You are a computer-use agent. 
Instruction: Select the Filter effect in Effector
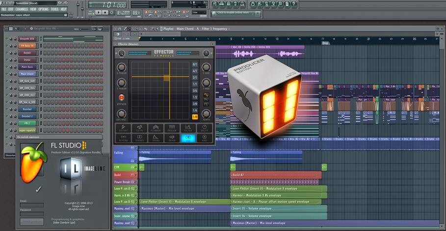click(188, 128)
